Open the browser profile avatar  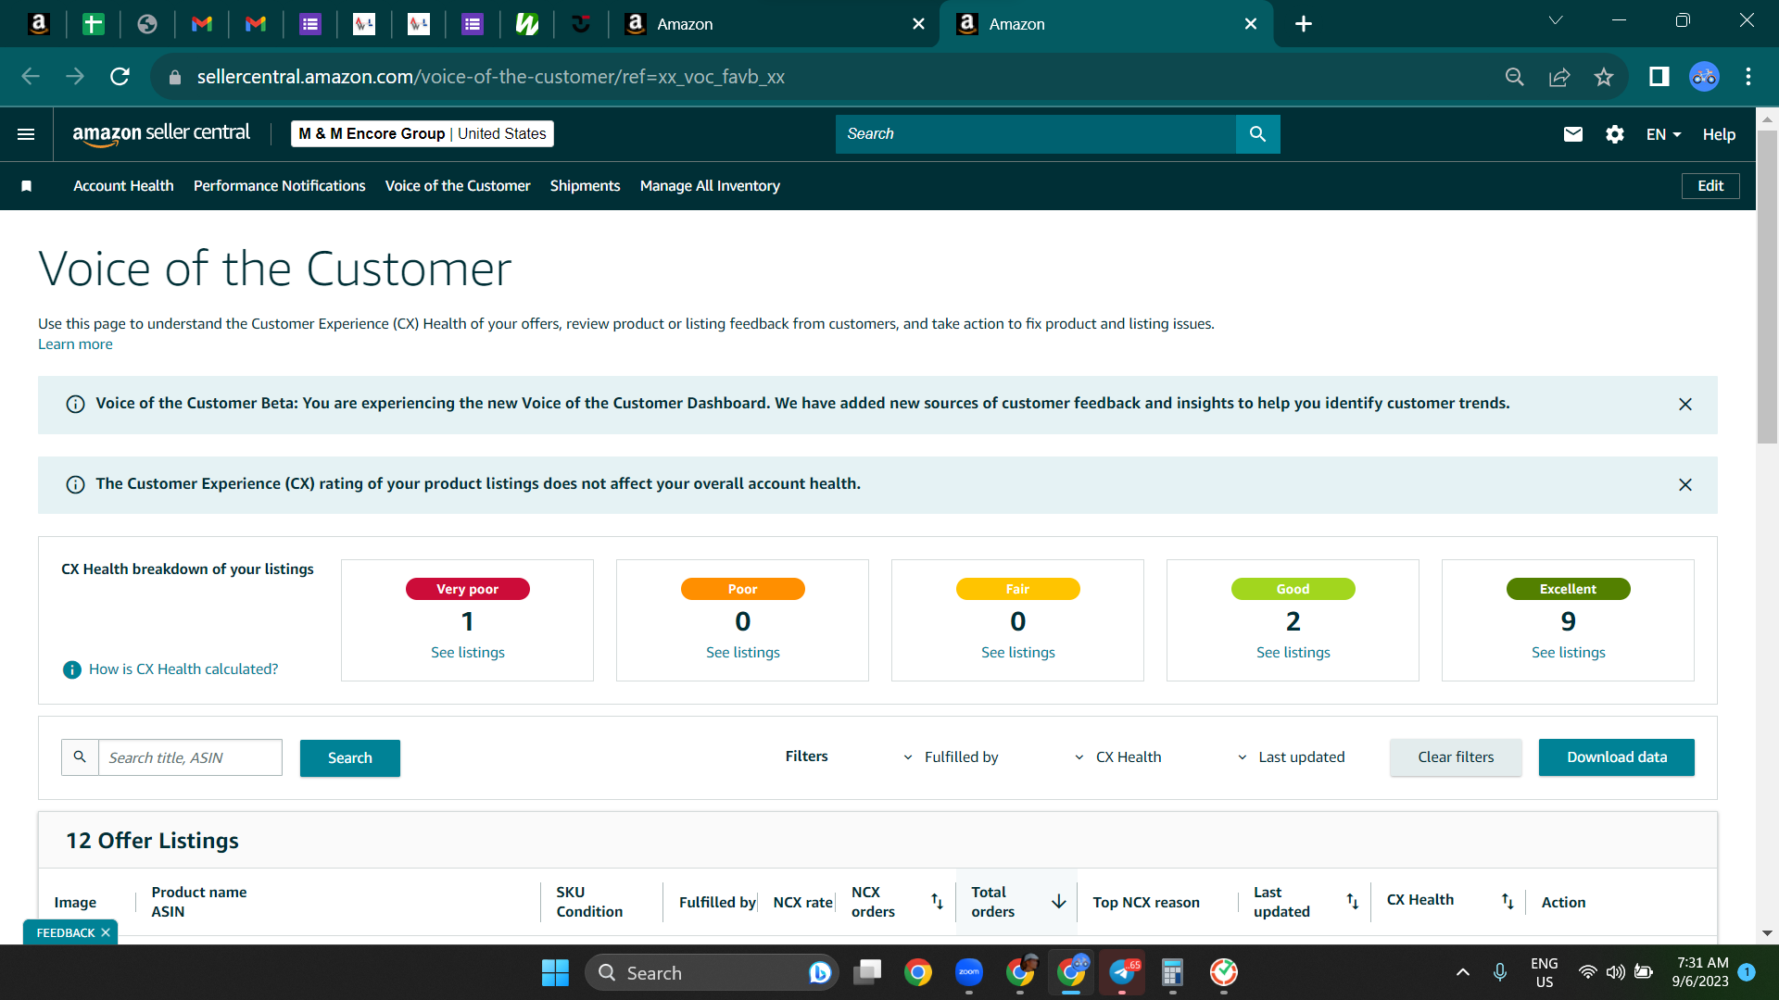tap(1704, 77)
